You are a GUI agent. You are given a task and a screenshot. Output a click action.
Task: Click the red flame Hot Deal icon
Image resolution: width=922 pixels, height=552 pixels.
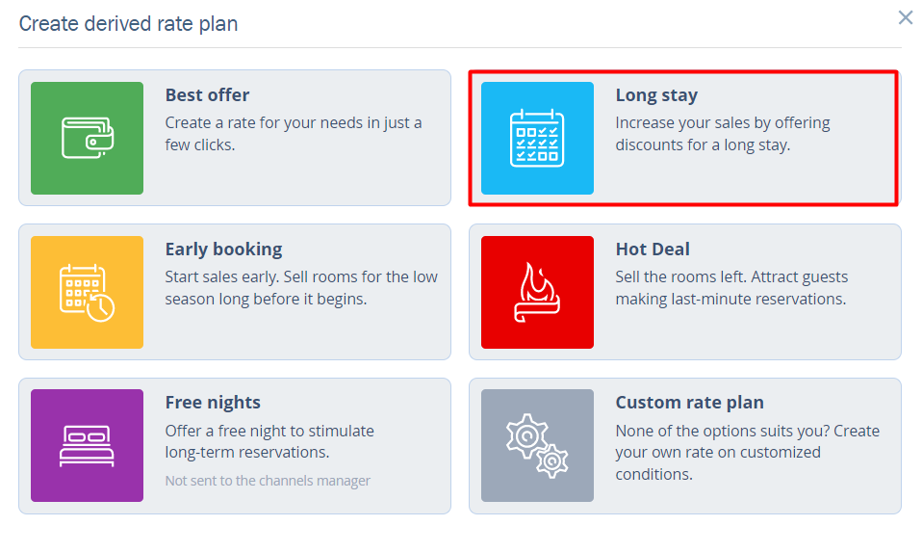click(537, 292)
